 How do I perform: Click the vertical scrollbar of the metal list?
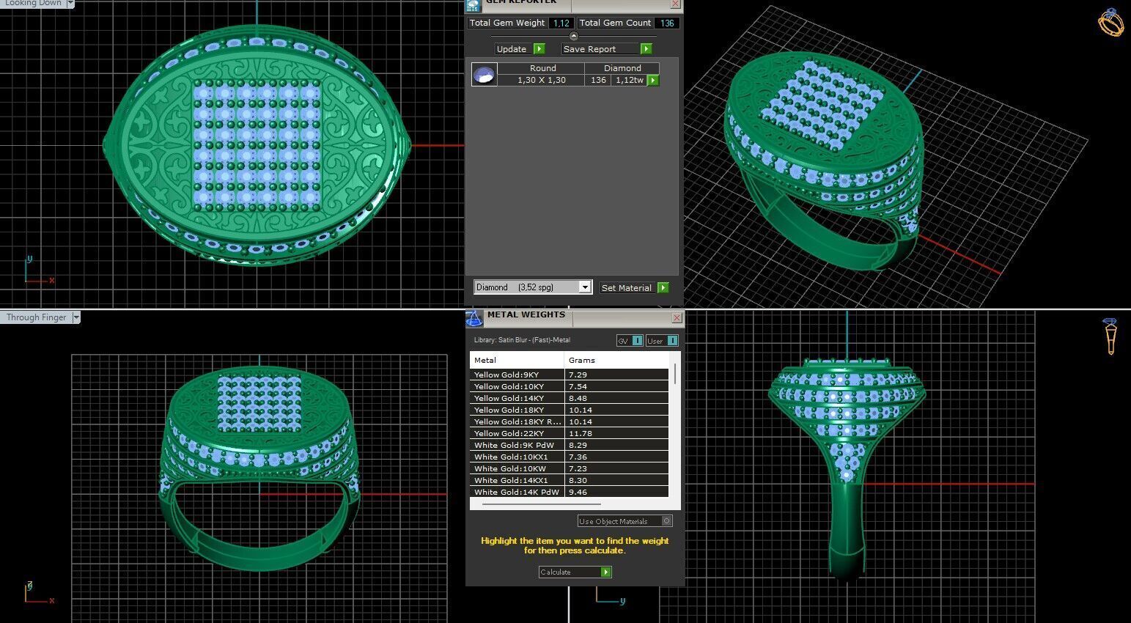point(674,374)
